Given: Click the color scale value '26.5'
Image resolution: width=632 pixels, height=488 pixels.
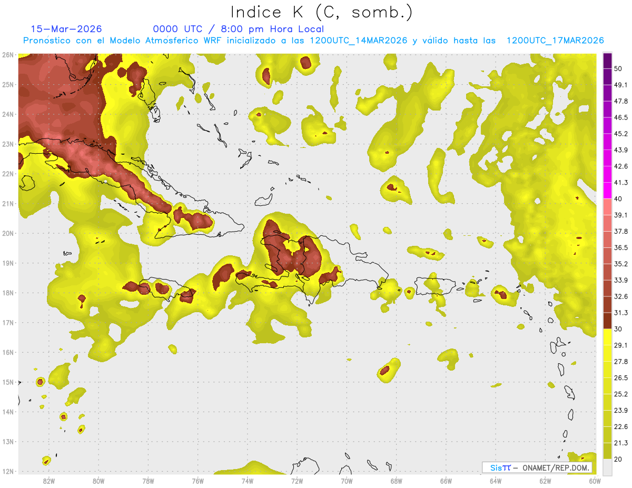Looking at the screenshot, I should [x=620, y=378].
